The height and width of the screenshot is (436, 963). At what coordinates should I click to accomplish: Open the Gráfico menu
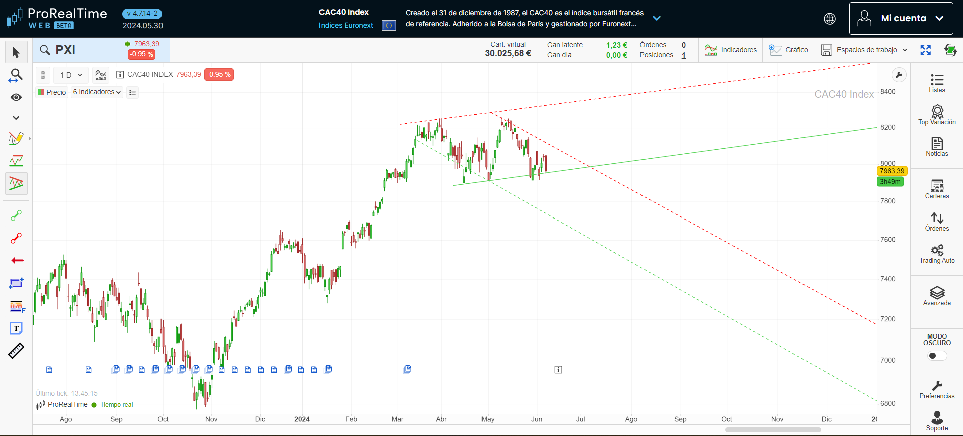point(788,50)
